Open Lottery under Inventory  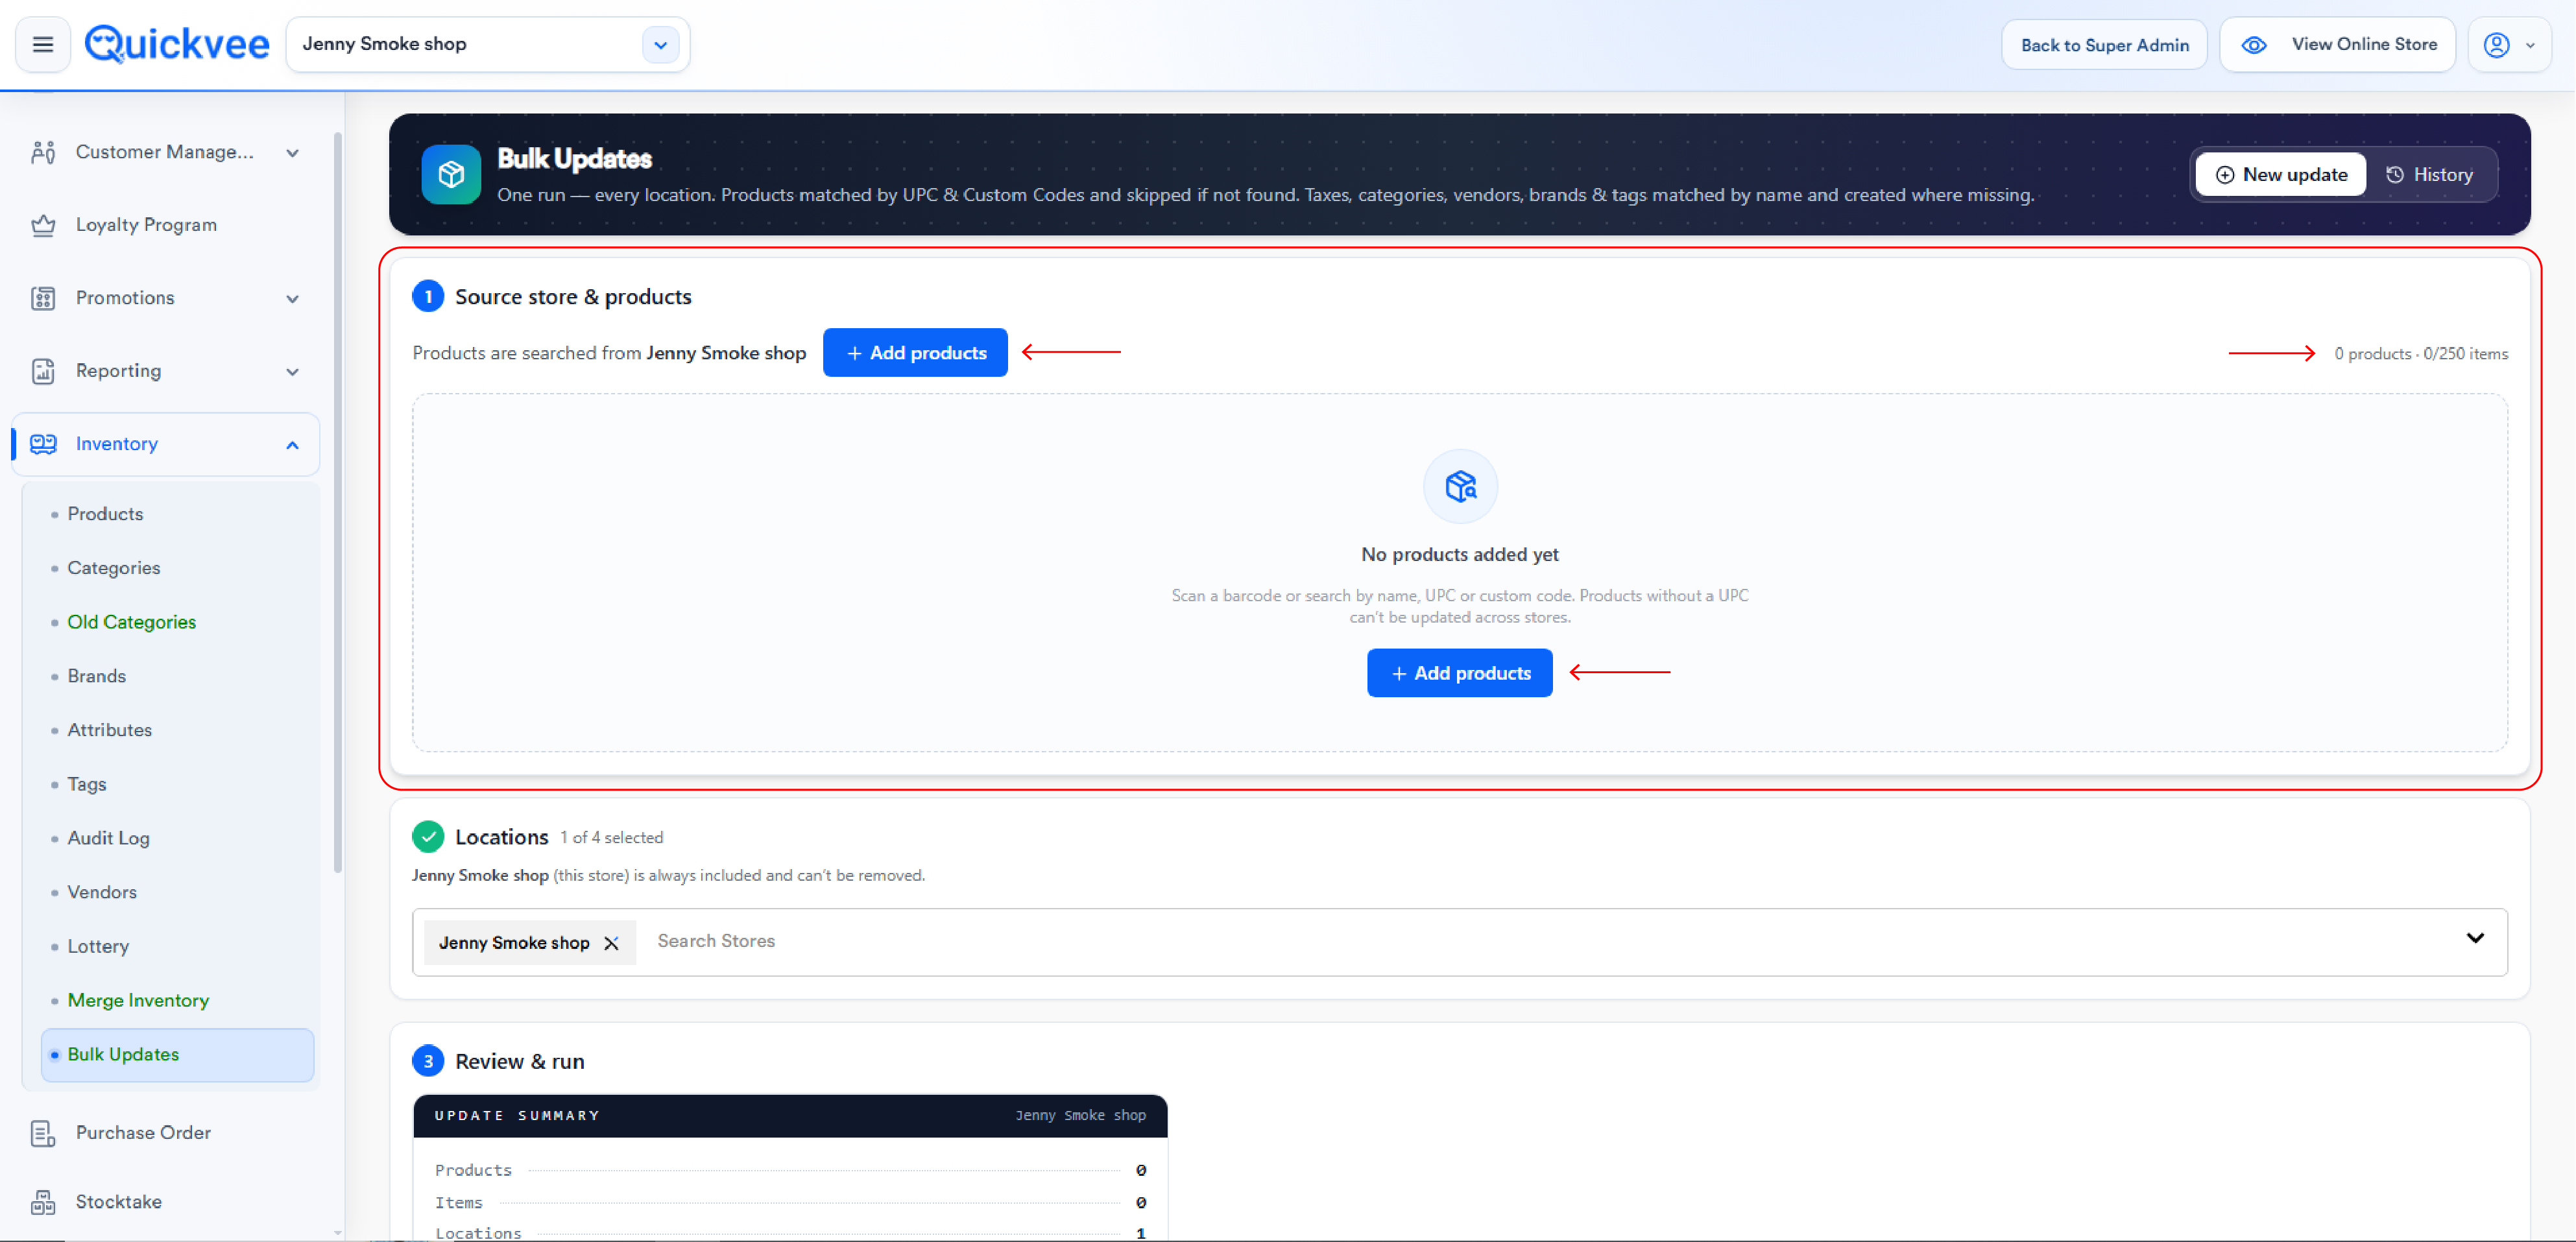[x=98, y=946]
